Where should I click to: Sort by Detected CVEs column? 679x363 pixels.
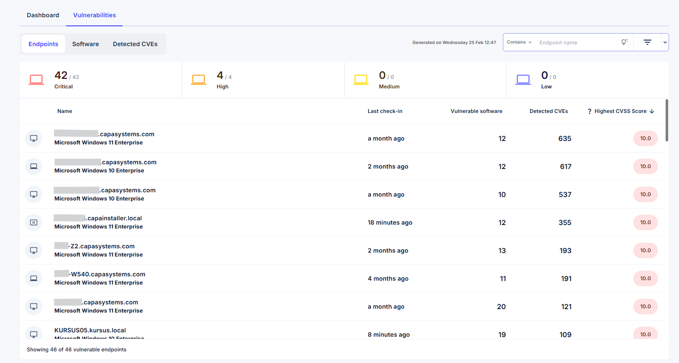click(x=549, y=111)
